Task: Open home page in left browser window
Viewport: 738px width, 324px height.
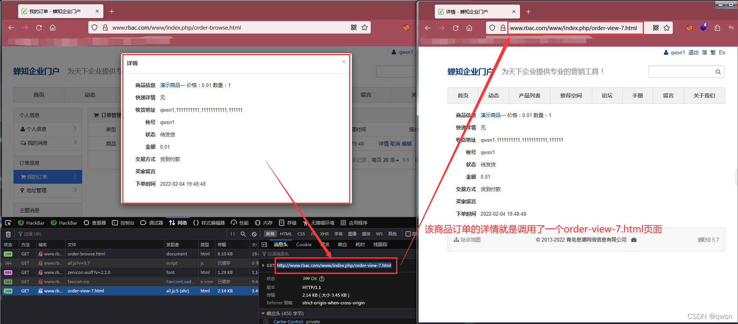Action: (53, 28)
